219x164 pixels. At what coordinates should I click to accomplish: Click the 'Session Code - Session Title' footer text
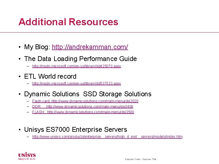(141, 159)
